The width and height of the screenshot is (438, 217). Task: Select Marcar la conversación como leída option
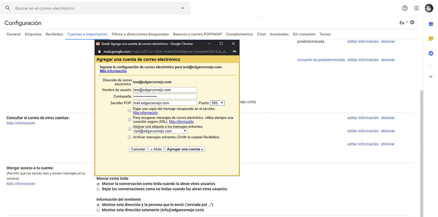(x=98, y=184)
